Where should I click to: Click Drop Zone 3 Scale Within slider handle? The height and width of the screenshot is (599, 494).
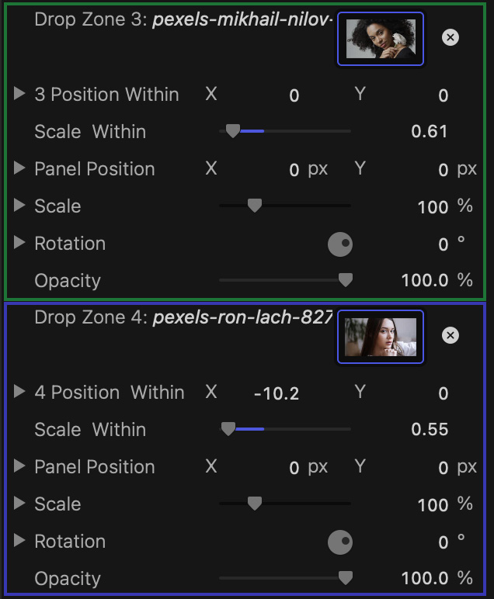point(232,131)
